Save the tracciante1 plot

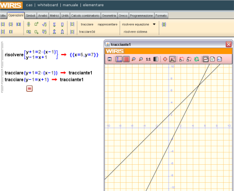click(x=110, y=59)
